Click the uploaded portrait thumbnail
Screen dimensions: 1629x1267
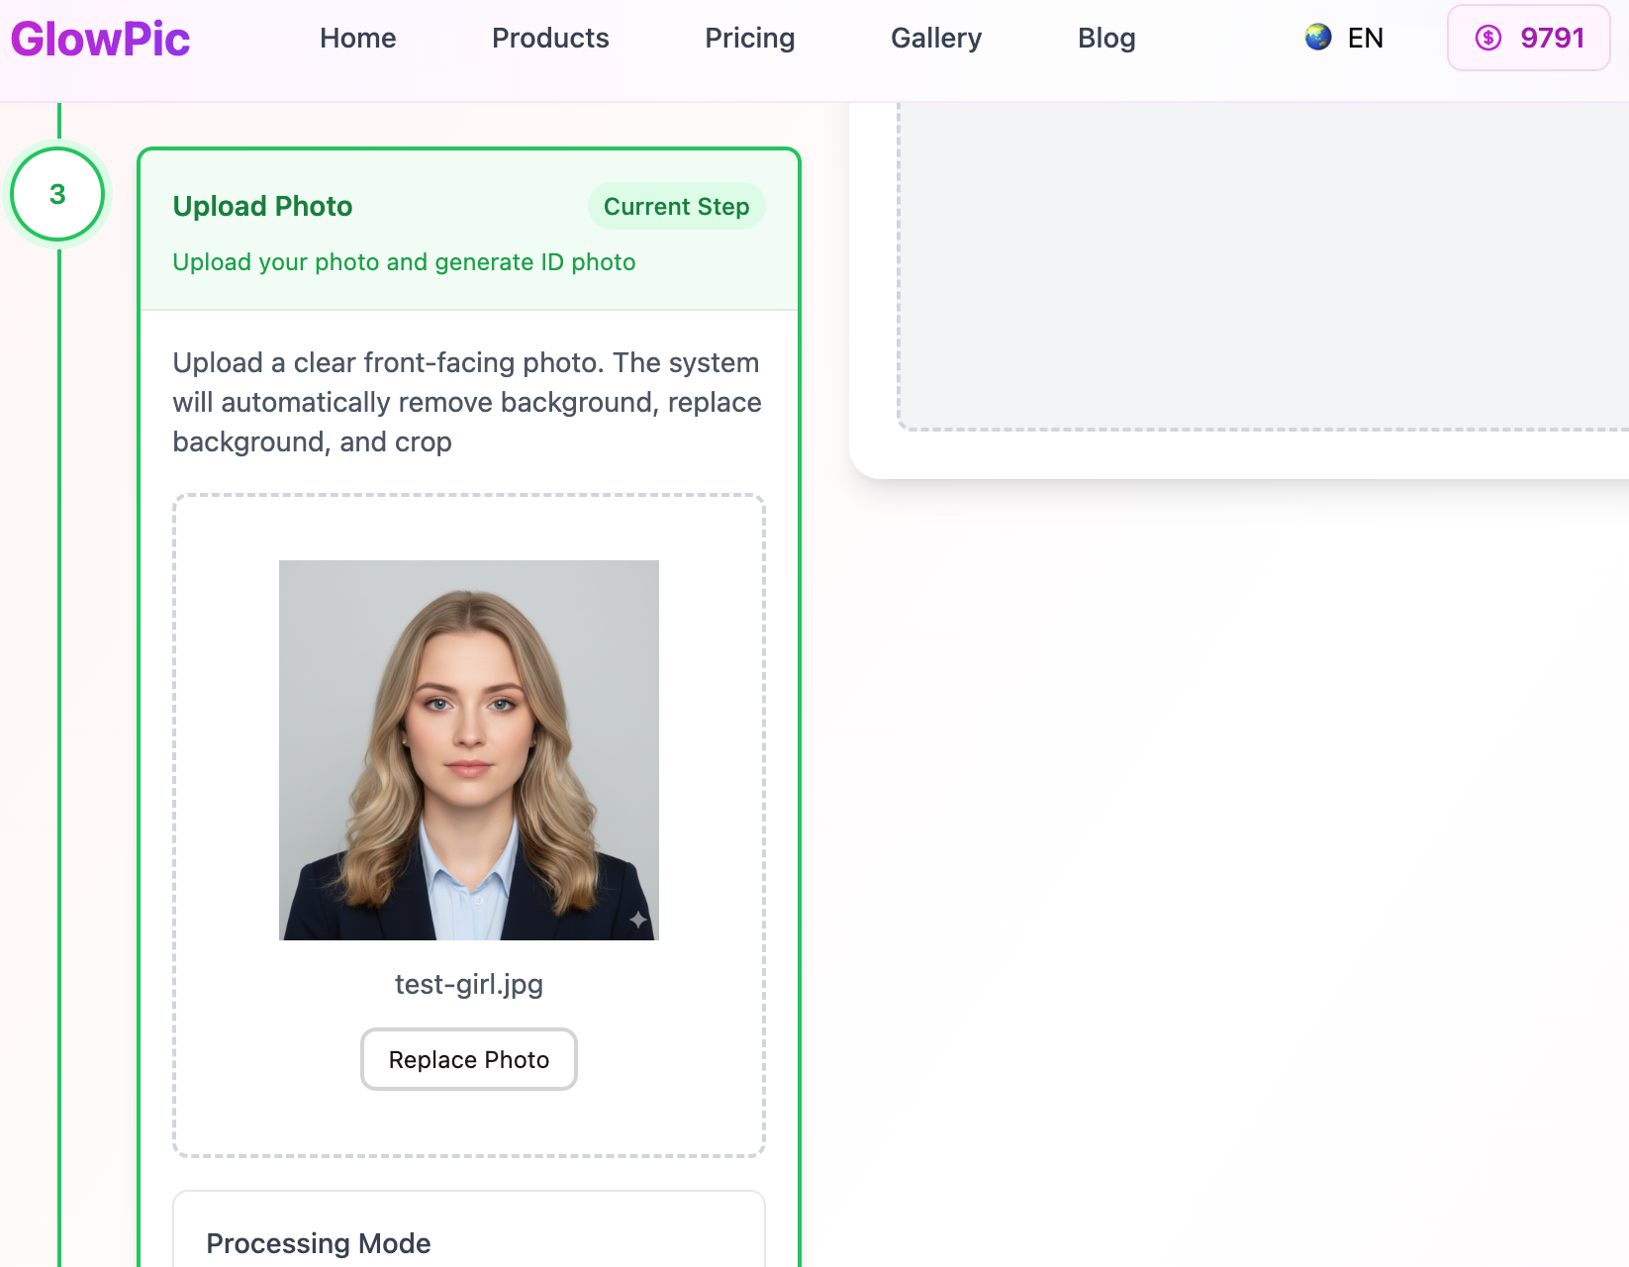coord(468,749)
